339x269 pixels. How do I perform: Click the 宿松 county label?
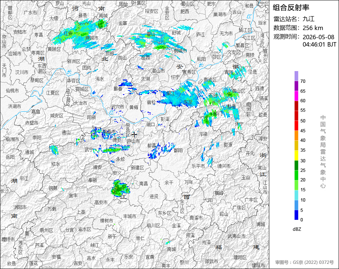point(151,102)
